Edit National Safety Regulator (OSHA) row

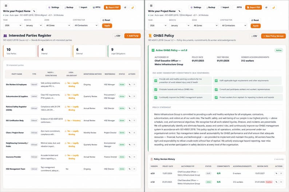click(x=130, y=108)
